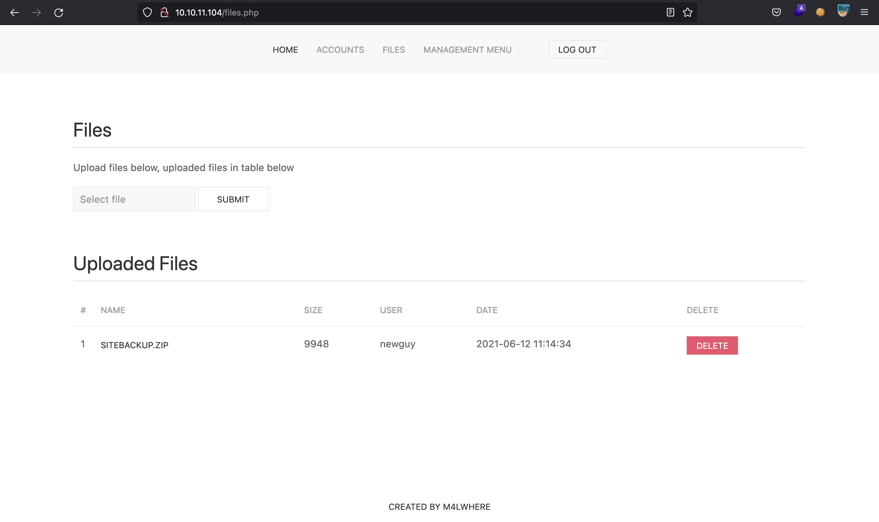This screenshot has height=522, width=879.
Task: Open the Burp proxy extension icon
Action: [x=843, y=11]
